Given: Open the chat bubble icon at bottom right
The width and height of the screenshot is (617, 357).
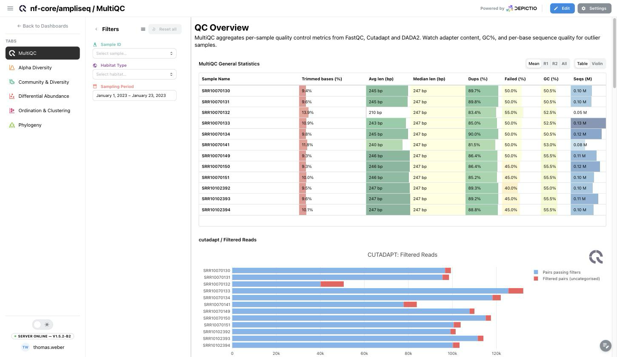Looking at the screenshot, I should point(605,346).
